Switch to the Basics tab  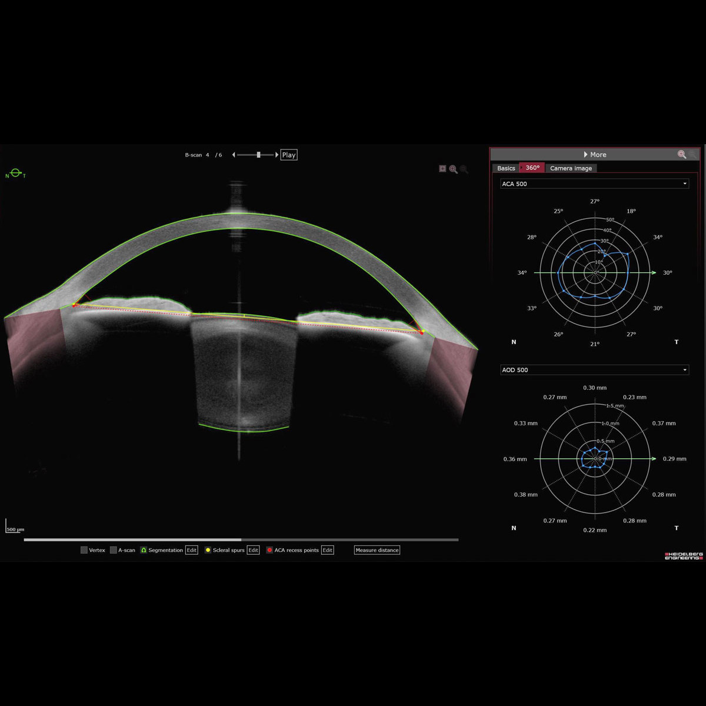(x=506, y=168)
